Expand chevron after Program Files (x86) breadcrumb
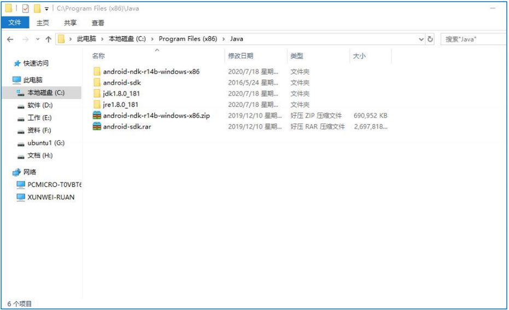Screen dimensions: 509x310 point(224,39)
